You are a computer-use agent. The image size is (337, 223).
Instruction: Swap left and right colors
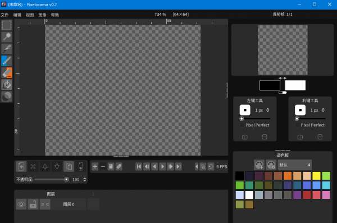click(x=283, y=78)
